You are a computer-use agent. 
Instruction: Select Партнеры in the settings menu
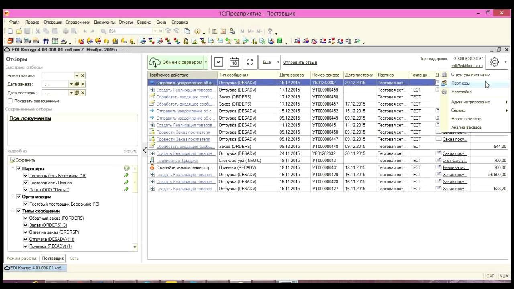[x=475, y=83]
